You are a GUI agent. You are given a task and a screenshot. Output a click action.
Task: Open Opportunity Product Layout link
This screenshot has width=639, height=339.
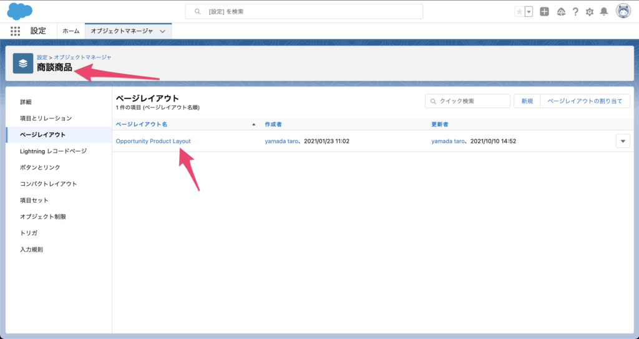(x=154, y=141)
